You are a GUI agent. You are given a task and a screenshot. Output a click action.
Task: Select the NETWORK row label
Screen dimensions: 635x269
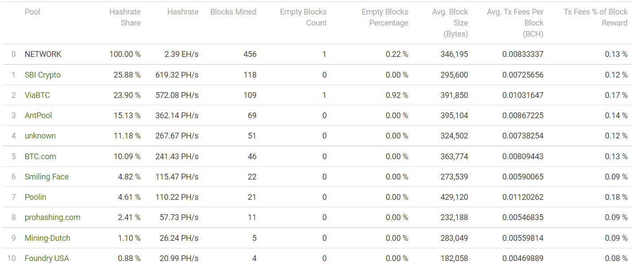(x=43, y=54)
